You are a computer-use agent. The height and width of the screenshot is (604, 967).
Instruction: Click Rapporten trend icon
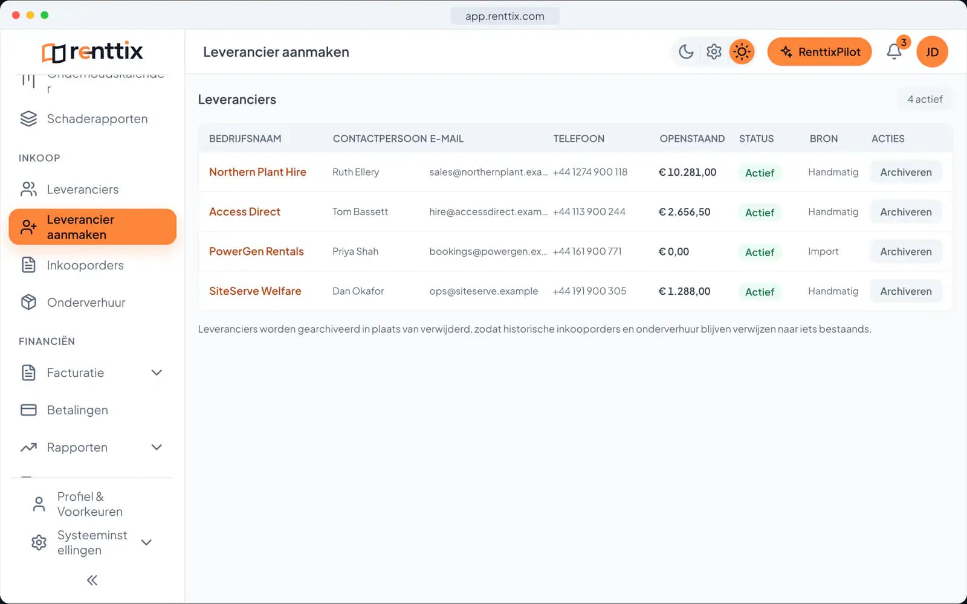tap(28, 448)
